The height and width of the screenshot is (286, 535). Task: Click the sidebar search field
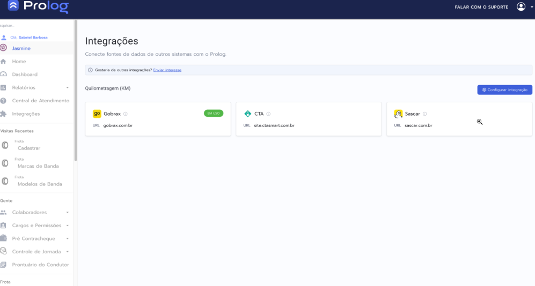tap(32, 25)
